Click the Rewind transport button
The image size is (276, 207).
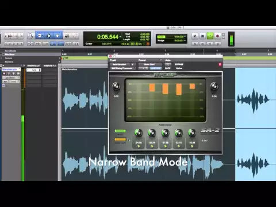[202, 44]
